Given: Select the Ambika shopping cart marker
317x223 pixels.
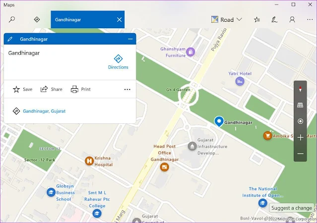Looking at the screenshot, I should 267,136.
